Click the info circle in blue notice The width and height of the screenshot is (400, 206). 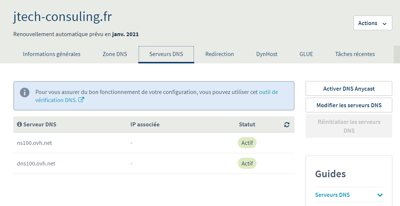(25, 92)
